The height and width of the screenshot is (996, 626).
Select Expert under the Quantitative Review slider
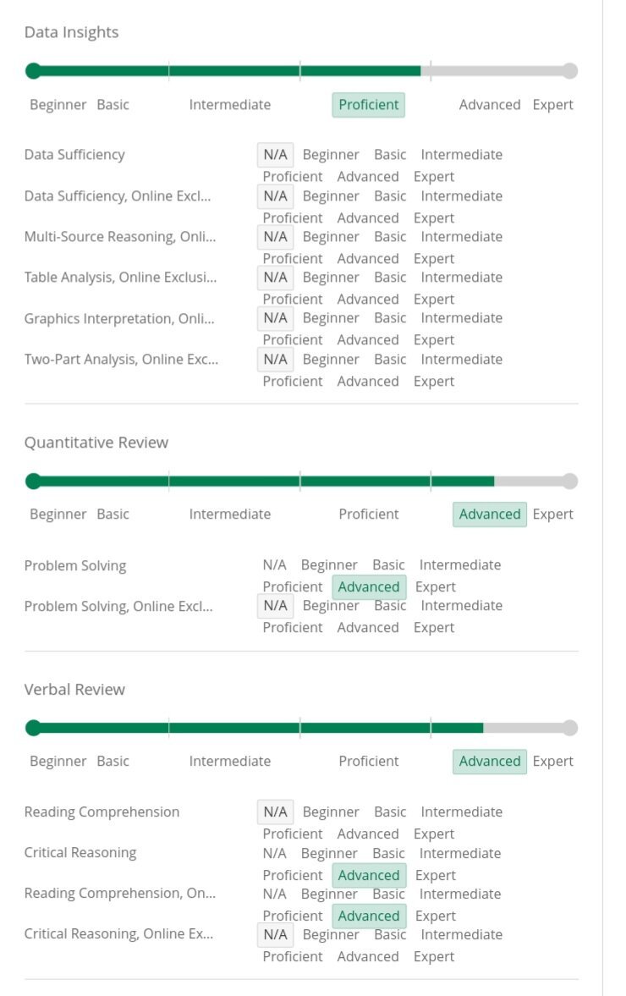(552, 515)
